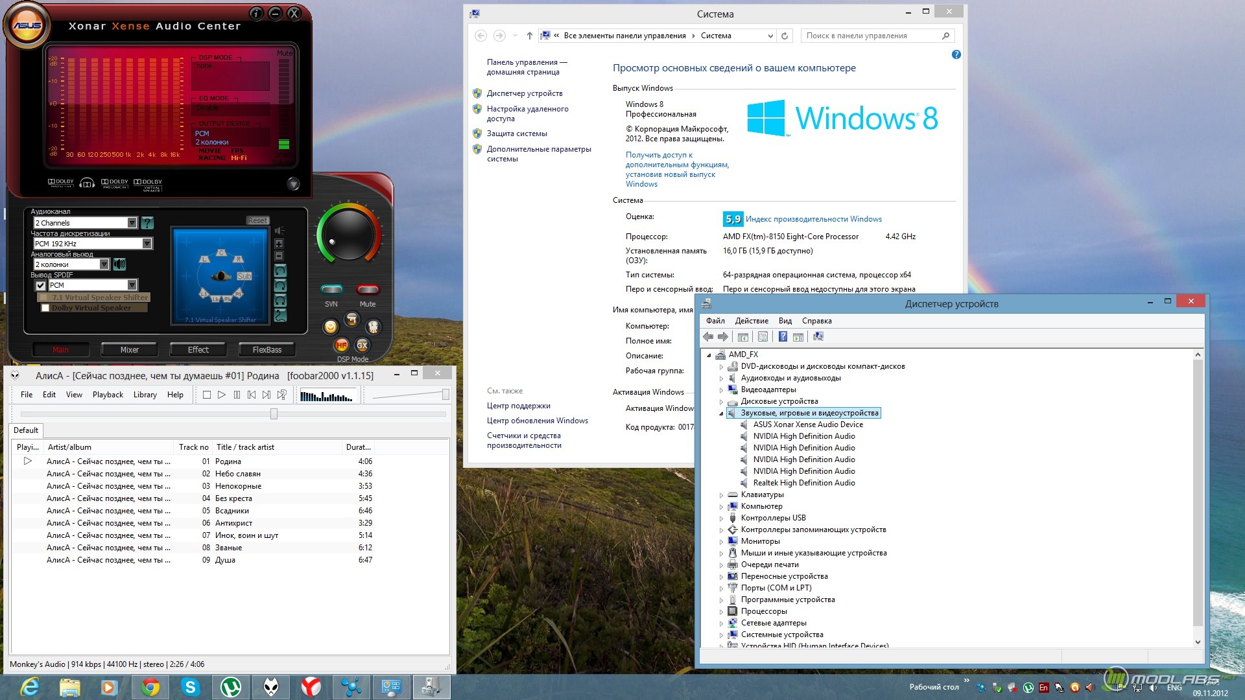Click the refresh button in Система address bar

[x=785, y=36]
